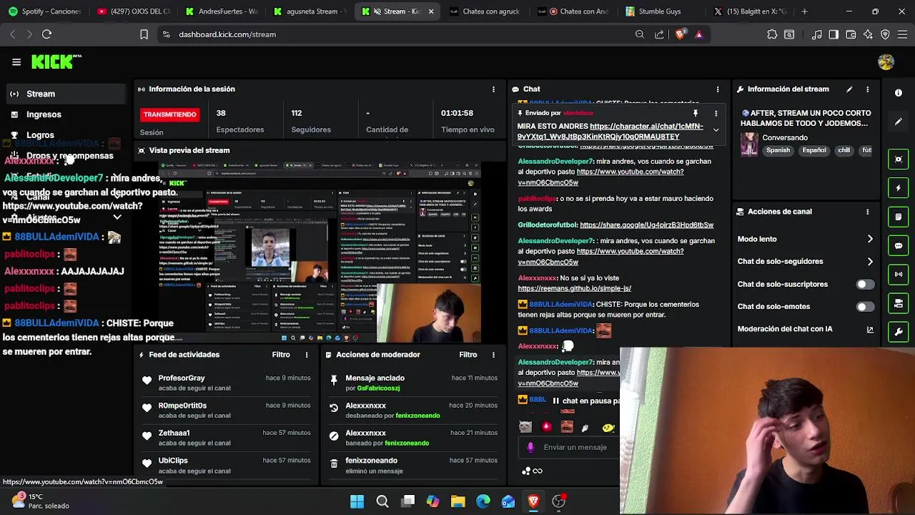Open the browser extensions puzzle icon
The image size is (915, 515).
tap(772, 34)
